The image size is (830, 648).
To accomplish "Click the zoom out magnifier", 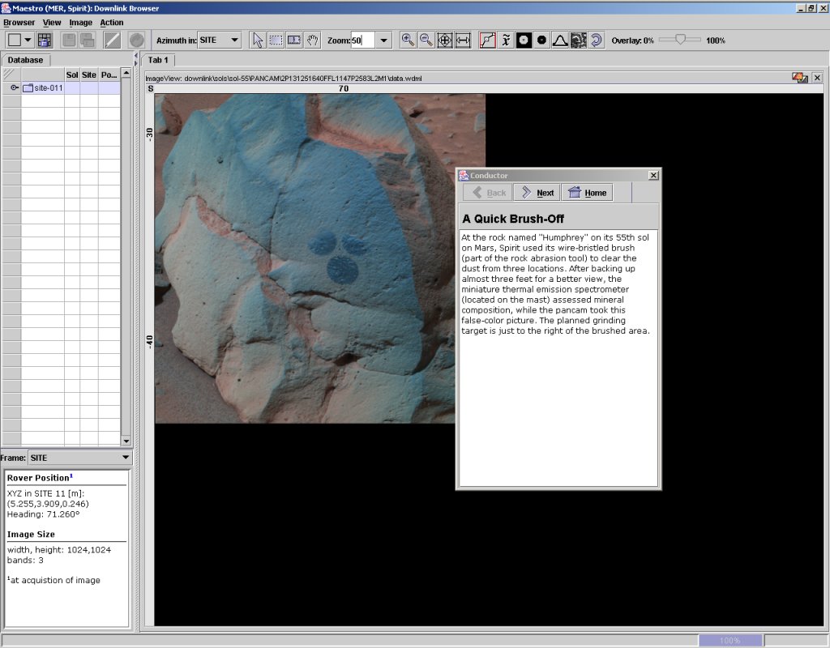I will (426, 40).
